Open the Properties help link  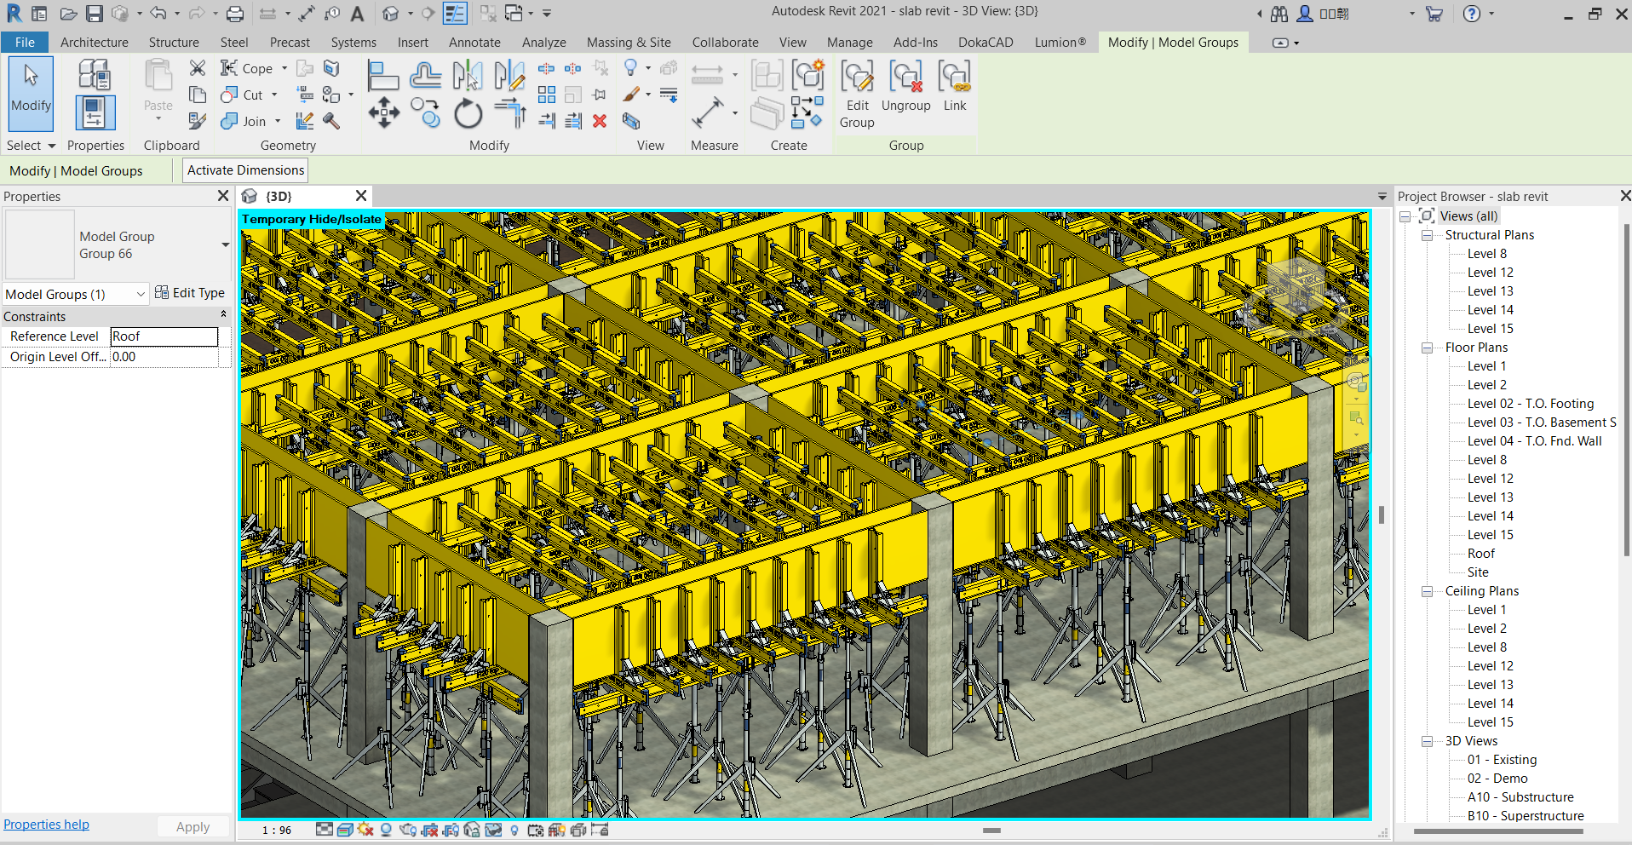[46, 825]
